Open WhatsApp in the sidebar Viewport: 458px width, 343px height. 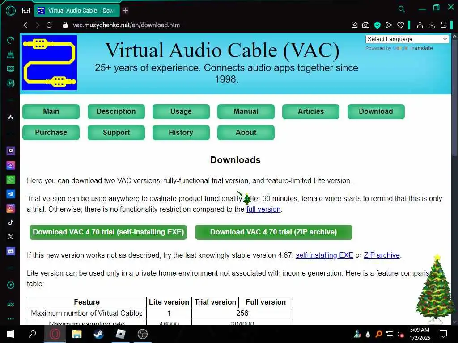pos(11,180)
